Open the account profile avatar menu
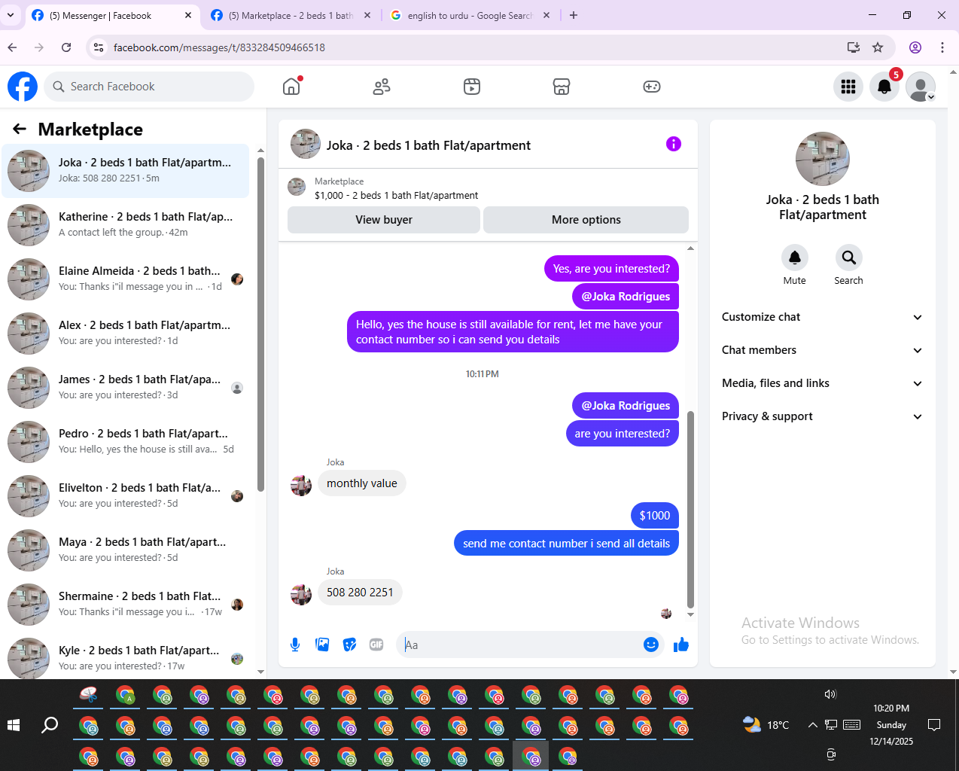This screenshot has height=771, width=959. (921, 87)
